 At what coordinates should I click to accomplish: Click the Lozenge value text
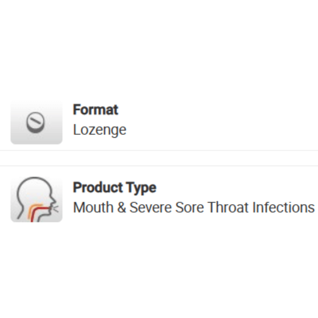pyautogui.click(x=100, y=130)
